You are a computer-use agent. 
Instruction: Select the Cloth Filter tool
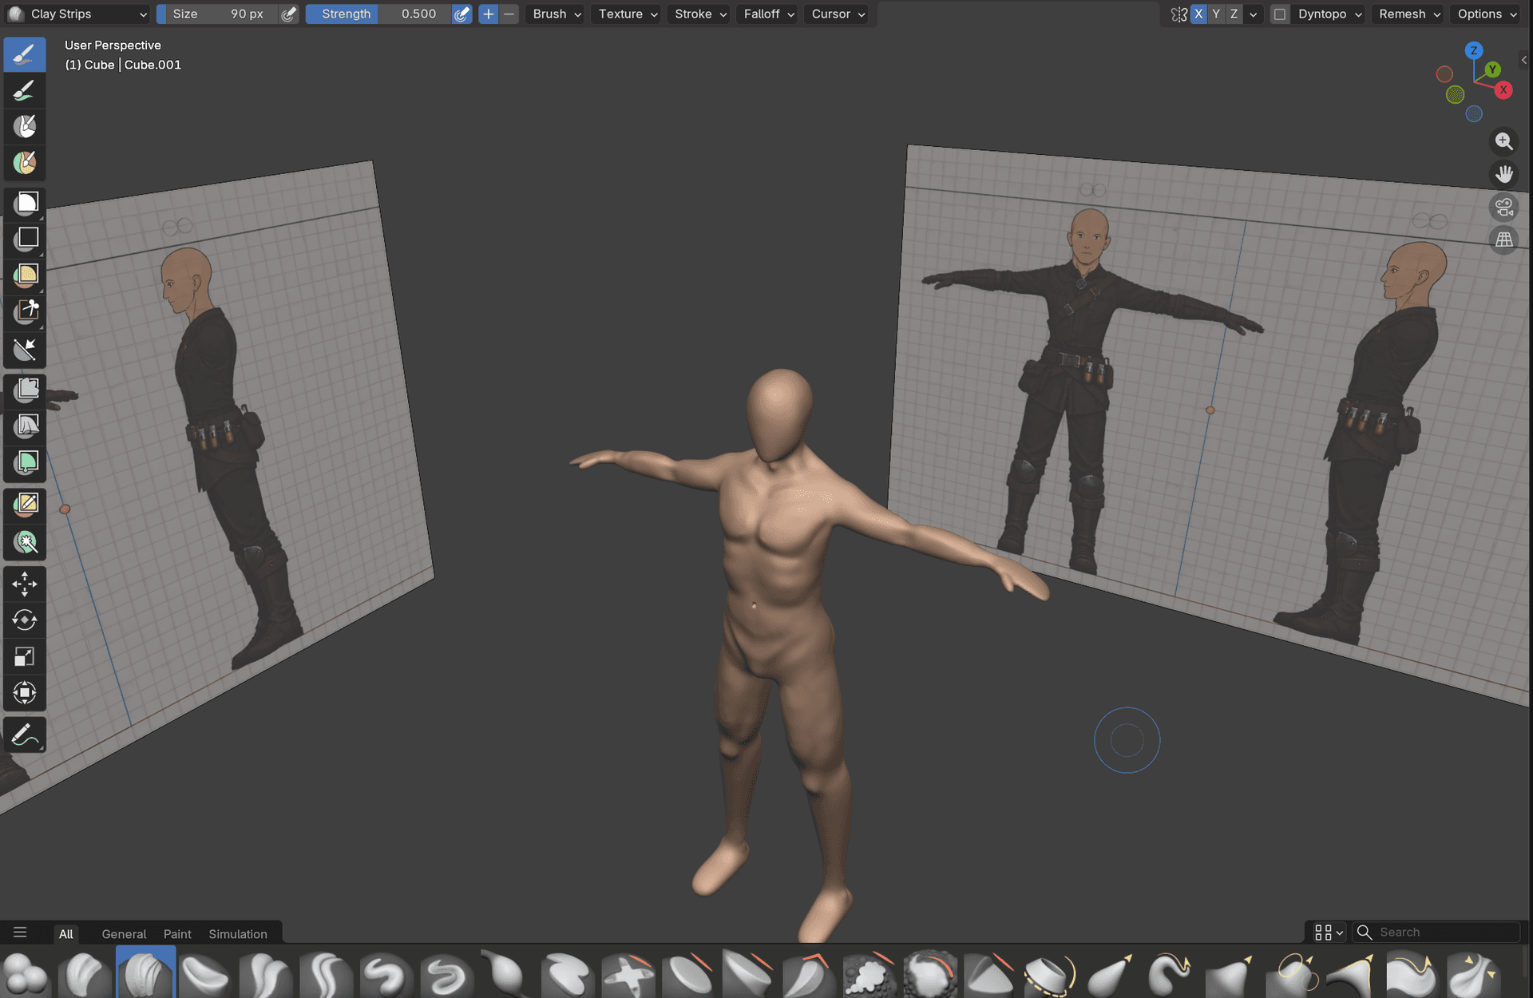pos(25,426)
